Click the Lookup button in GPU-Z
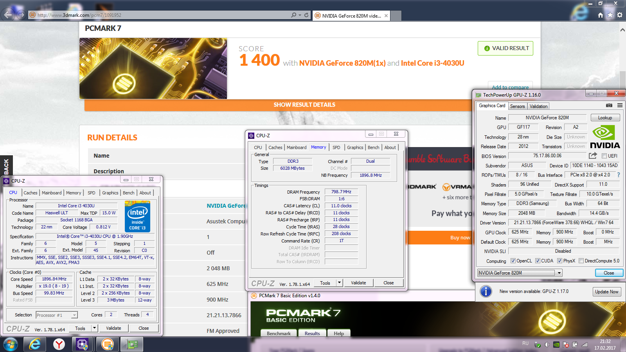 tap(604, 118)
